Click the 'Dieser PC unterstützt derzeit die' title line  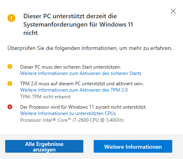70,16
